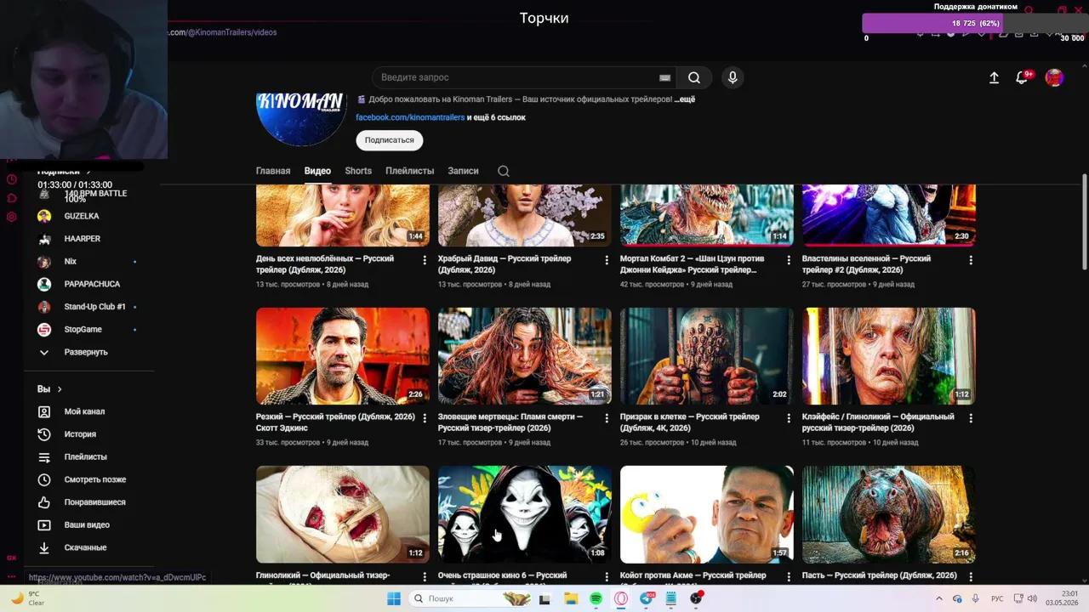
Task: Open Opera GX sidebar history clock icon
Action: point(11,179)
